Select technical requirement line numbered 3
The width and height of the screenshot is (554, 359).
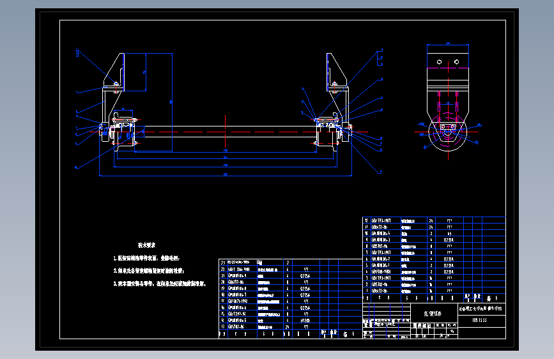click(x=160, y=284)
